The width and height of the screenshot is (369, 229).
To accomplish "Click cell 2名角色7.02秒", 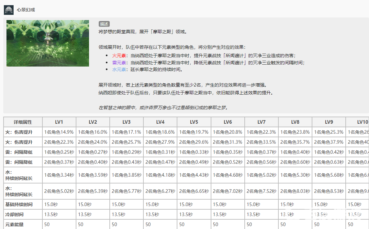I will pos(228,192).
